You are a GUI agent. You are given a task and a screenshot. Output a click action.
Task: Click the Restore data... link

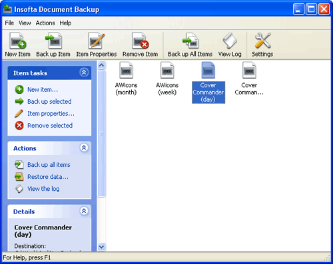(x=48, y=177)
